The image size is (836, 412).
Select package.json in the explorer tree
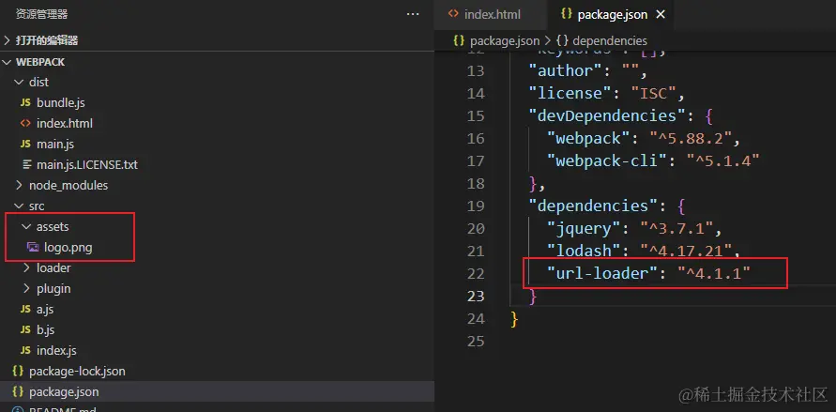64,391
